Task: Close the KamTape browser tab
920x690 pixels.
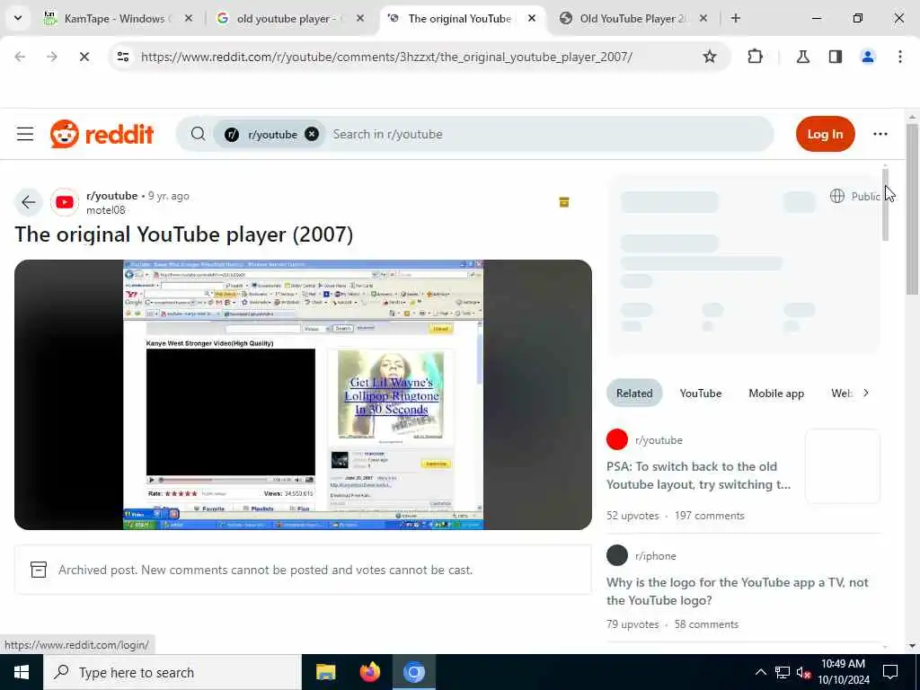Action: tap(189, 19)
